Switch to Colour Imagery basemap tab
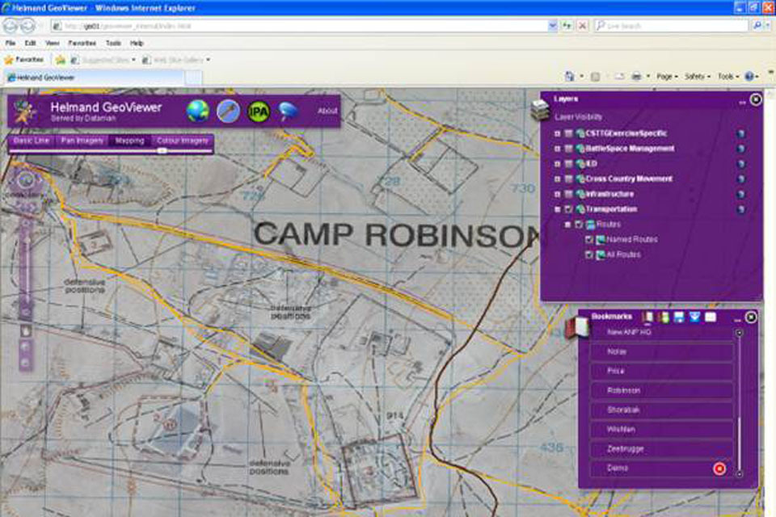The image size is (776, 517). 183,141
